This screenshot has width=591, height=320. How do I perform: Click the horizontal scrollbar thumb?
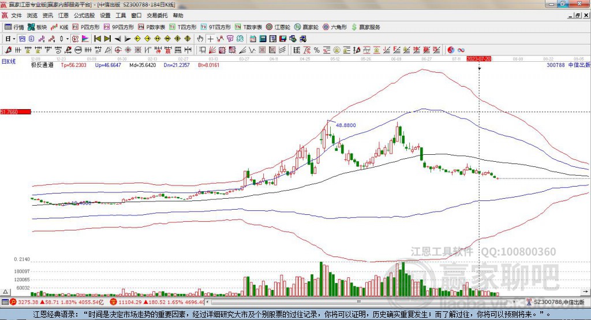point(358,302)
